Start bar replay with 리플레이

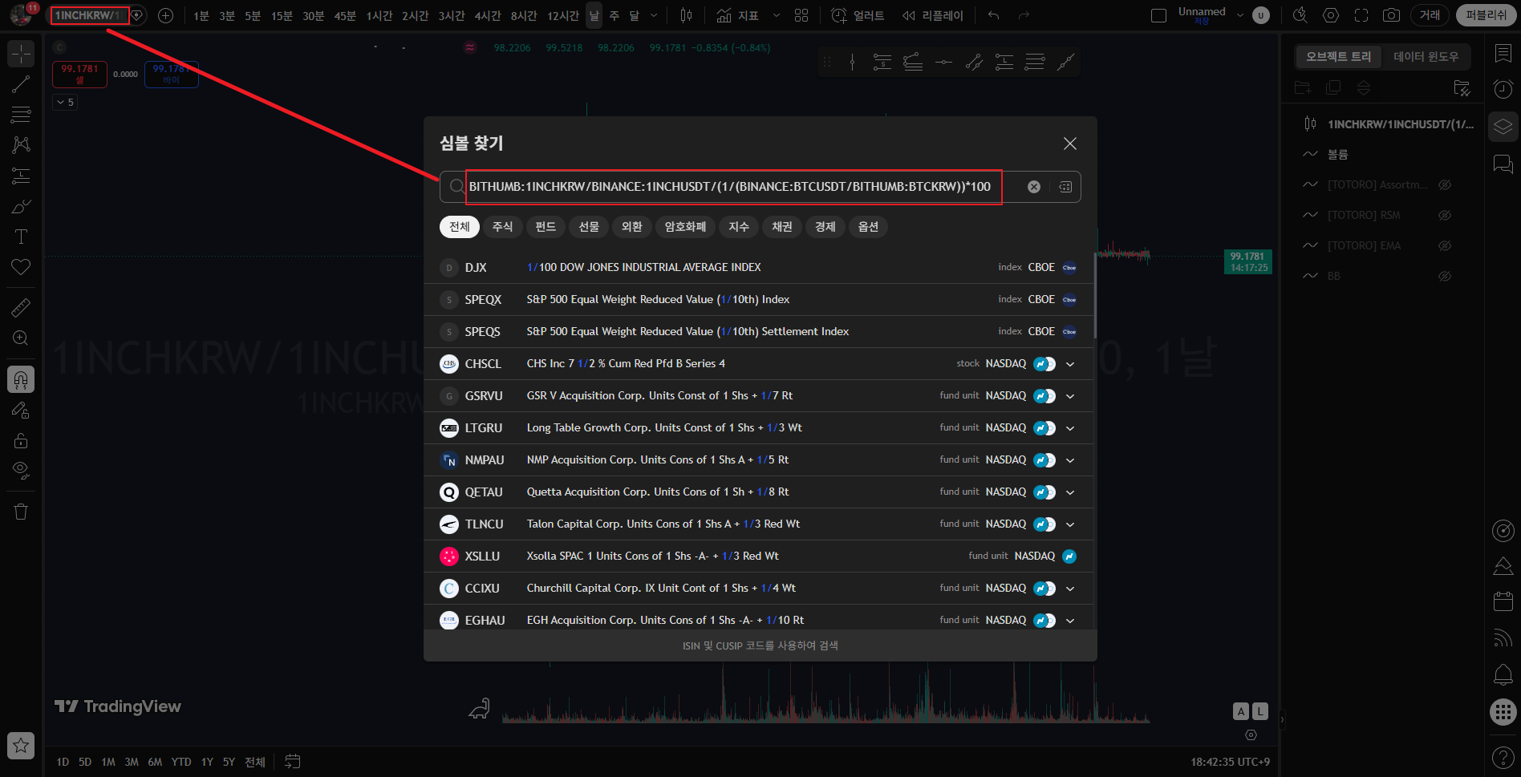[933, 15]
